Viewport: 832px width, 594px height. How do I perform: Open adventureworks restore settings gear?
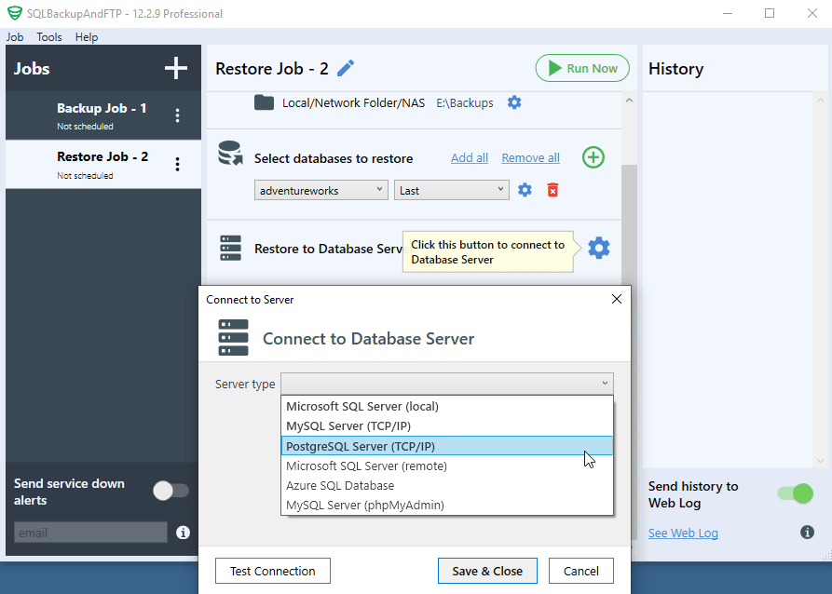(525, 190)
